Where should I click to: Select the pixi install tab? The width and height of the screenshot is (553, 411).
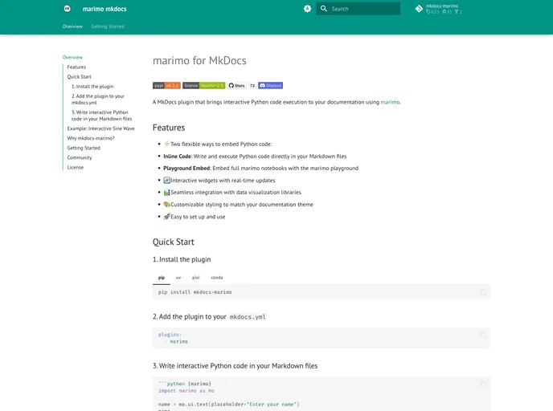[196, 278]
